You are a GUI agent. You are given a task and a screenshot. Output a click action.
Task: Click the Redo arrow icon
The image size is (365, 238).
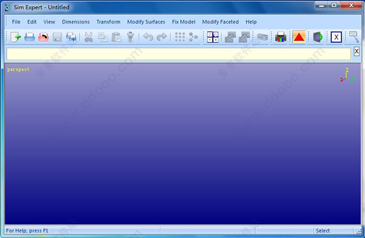(162, 37)
